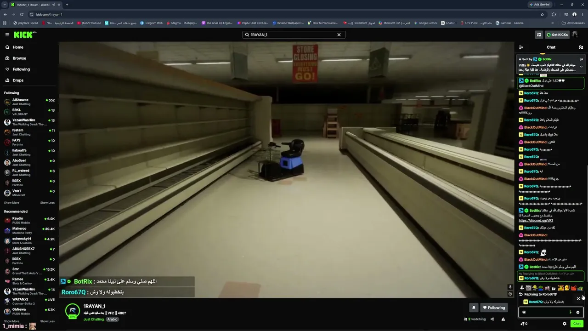Open Chrome's three-dot menu
The width and height of the screenshot is (588, 331).
pyautogui.click(x=582, y=14)
